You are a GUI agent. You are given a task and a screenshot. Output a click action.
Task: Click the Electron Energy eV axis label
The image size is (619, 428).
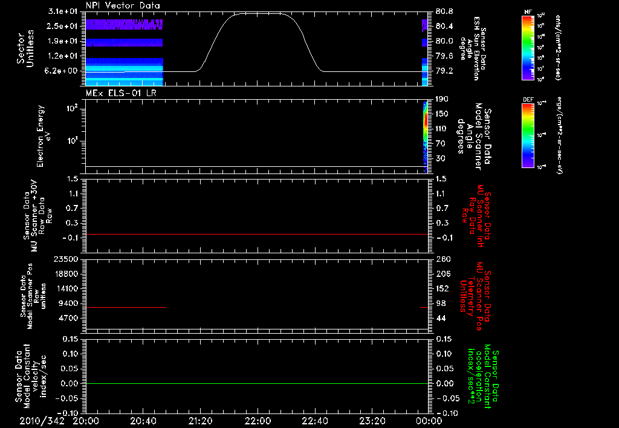coord(43,136)
